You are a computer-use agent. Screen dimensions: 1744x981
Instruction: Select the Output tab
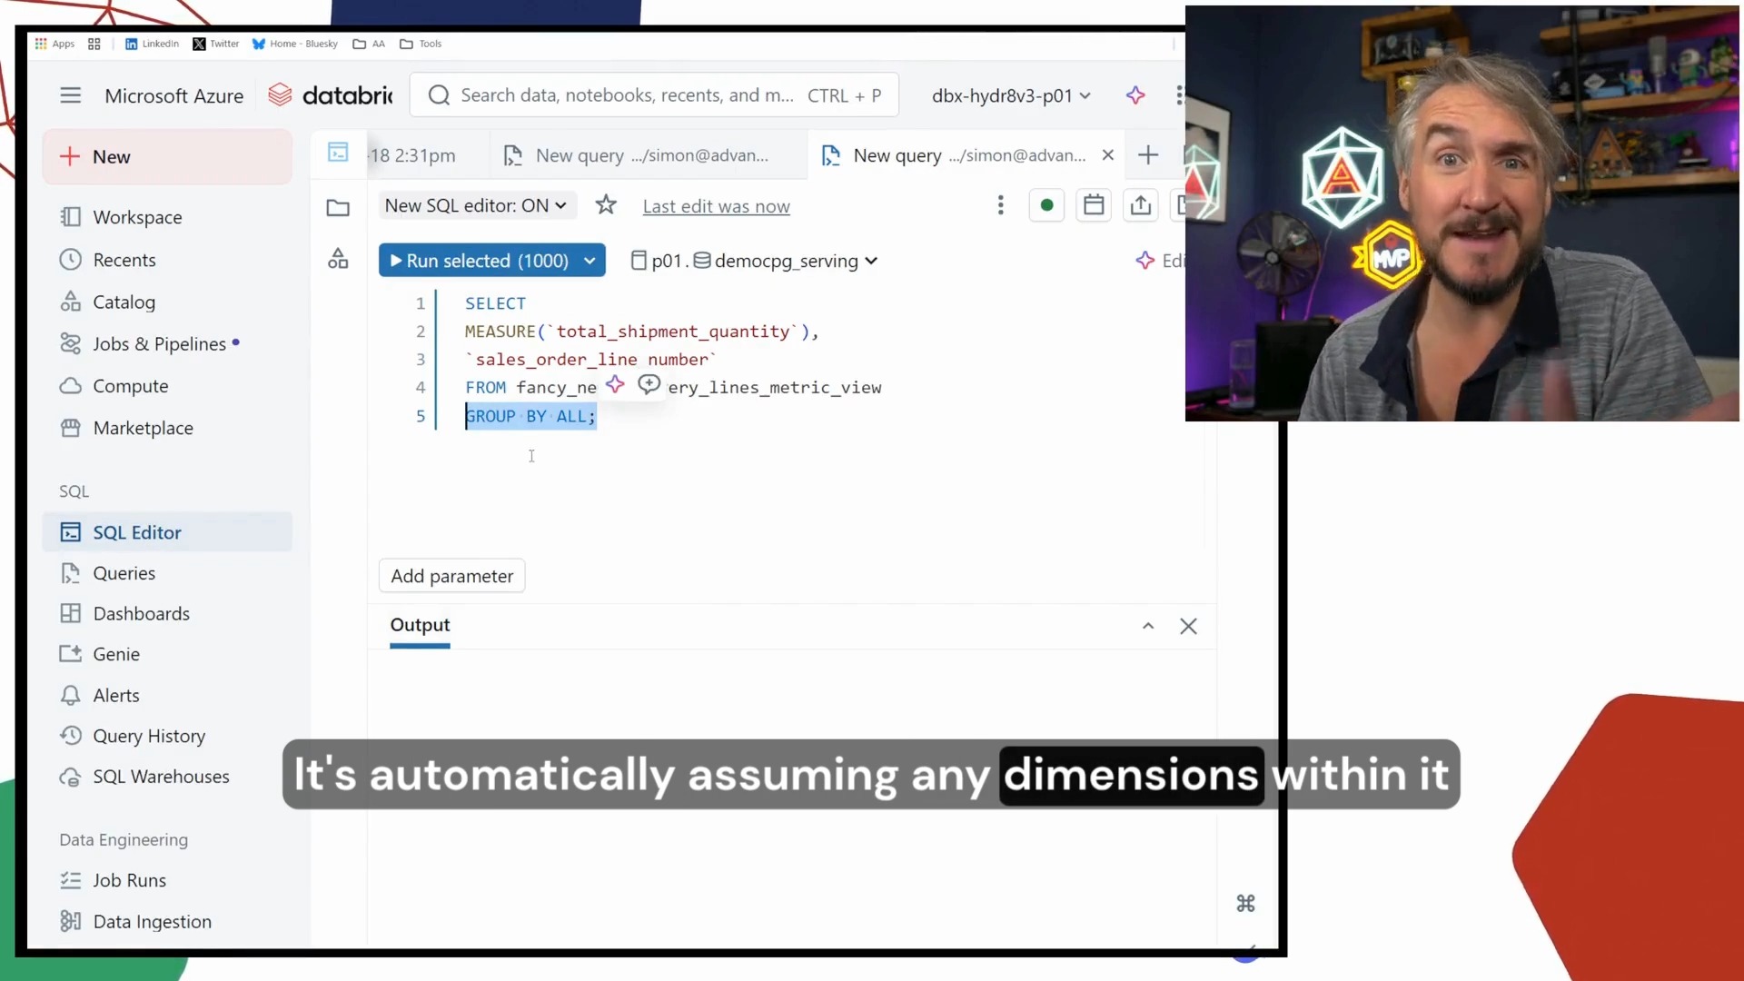point(420,625)
